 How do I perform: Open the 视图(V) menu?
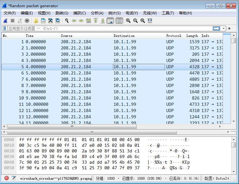[44, 13]
